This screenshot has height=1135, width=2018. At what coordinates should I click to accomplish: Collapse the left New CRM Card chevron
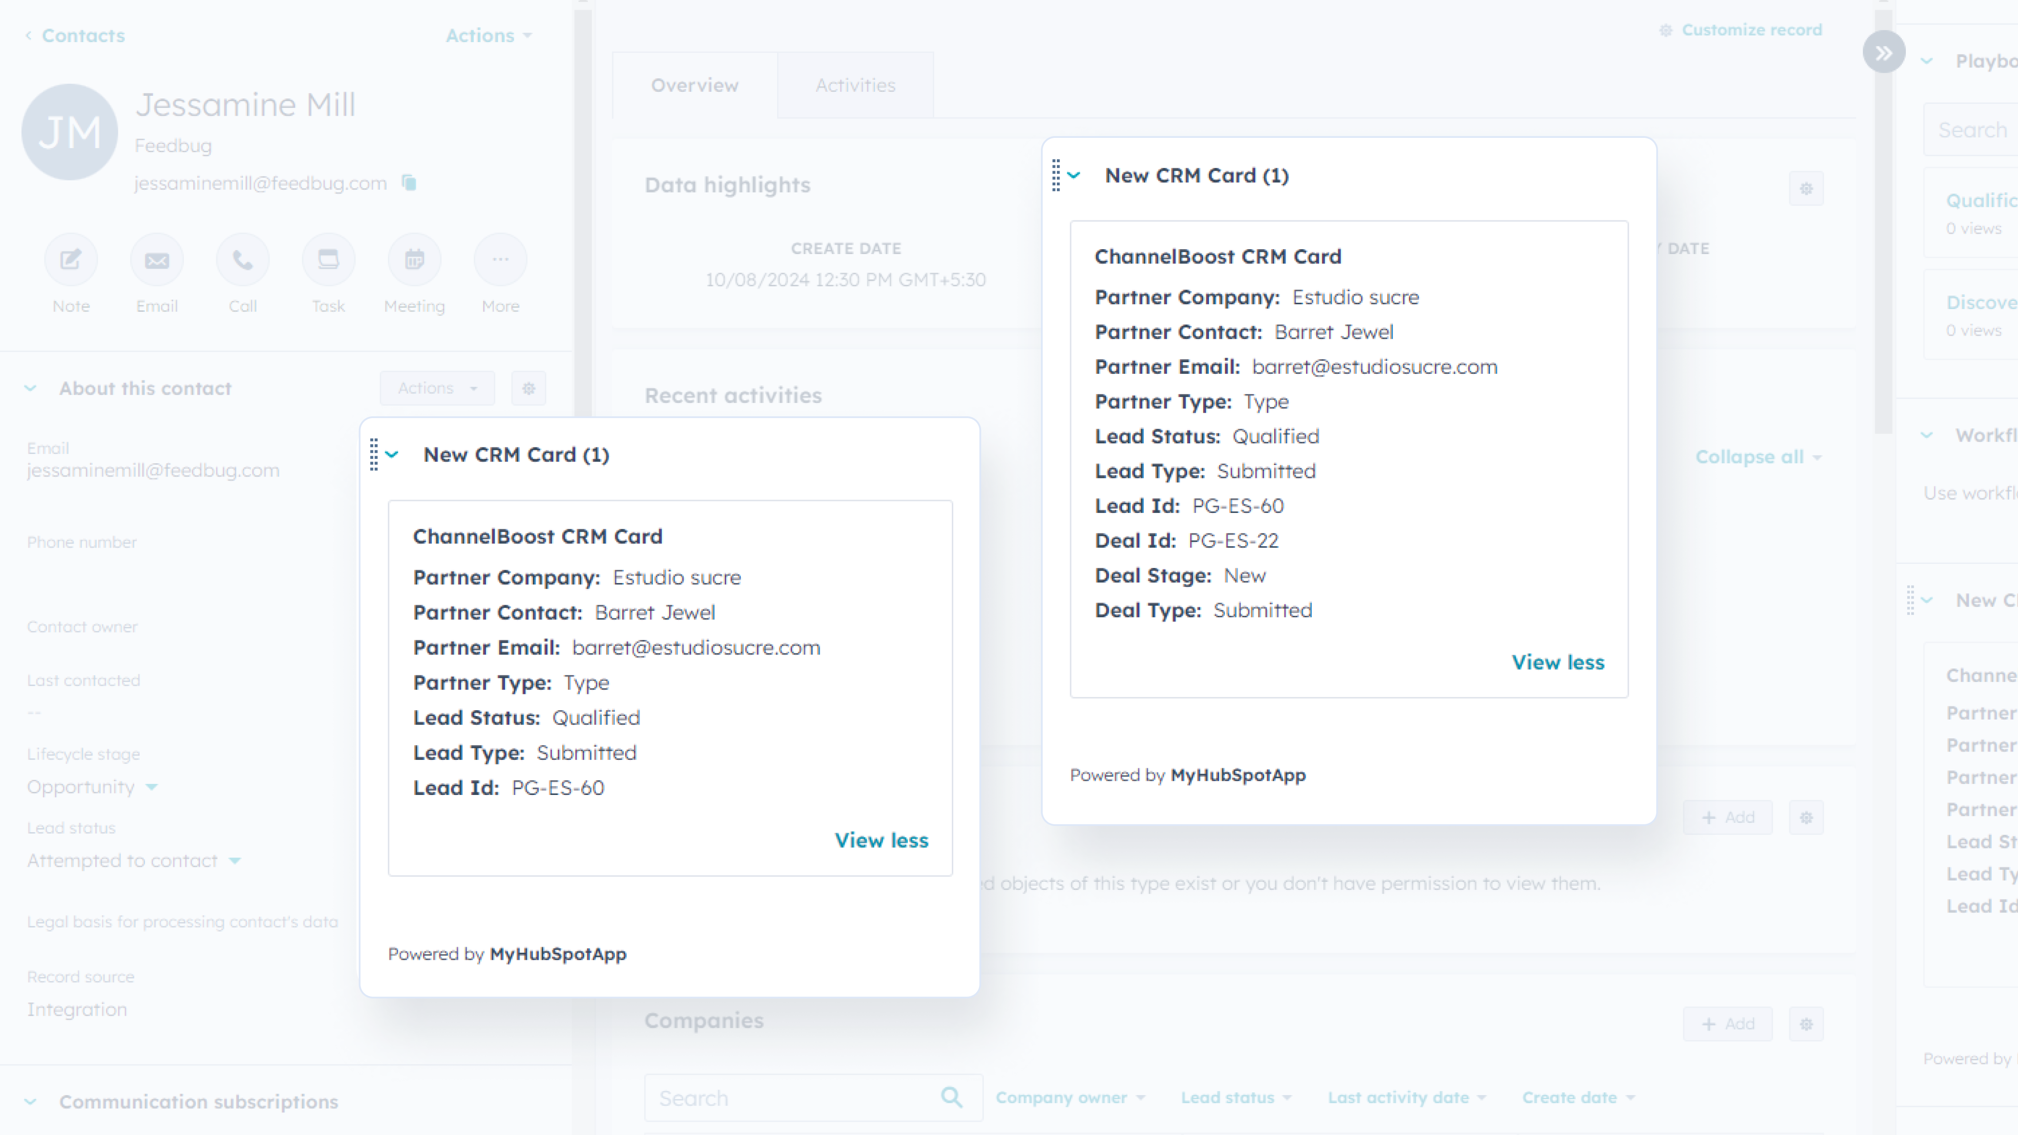point(392,455)
